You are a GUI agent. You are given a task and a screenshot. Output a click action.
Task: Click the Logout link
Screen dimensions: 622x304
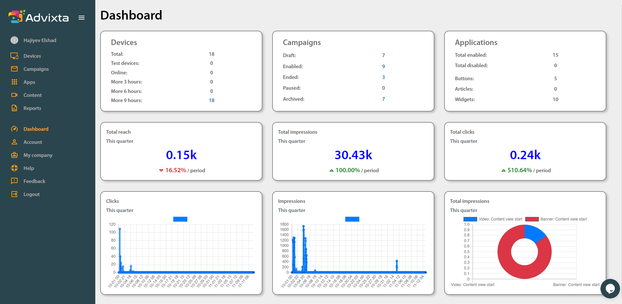(x=31, y=194)
